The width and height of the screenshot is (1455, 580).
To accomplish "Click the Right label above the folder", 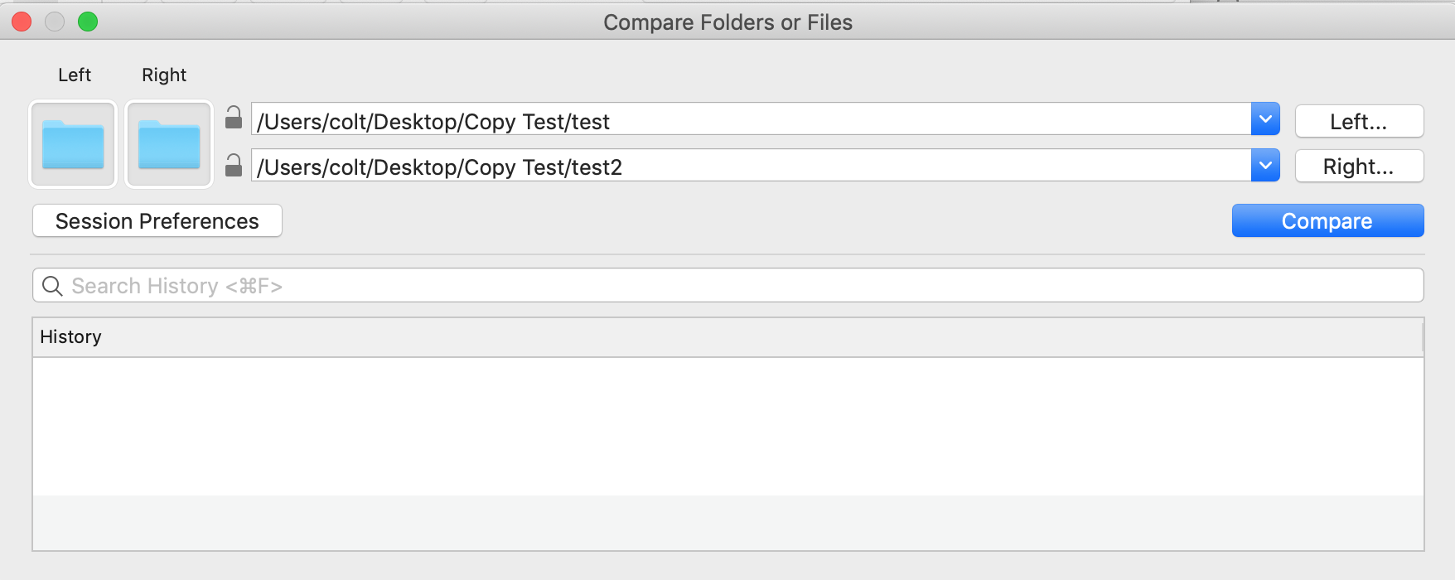I will click(164, 75).
